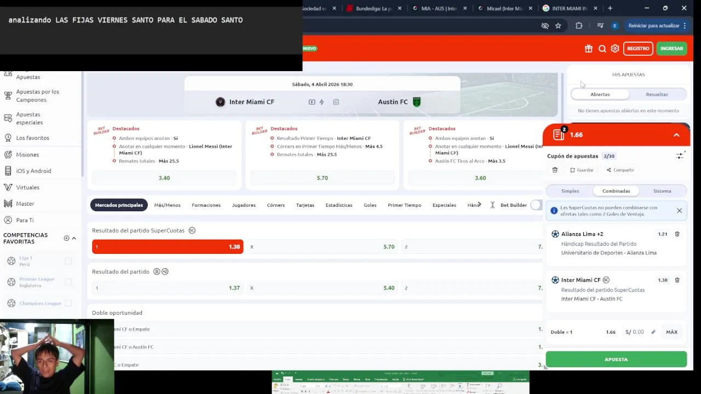
Task: Collapse the bet slip with chevron
Action: click(676, 135)
